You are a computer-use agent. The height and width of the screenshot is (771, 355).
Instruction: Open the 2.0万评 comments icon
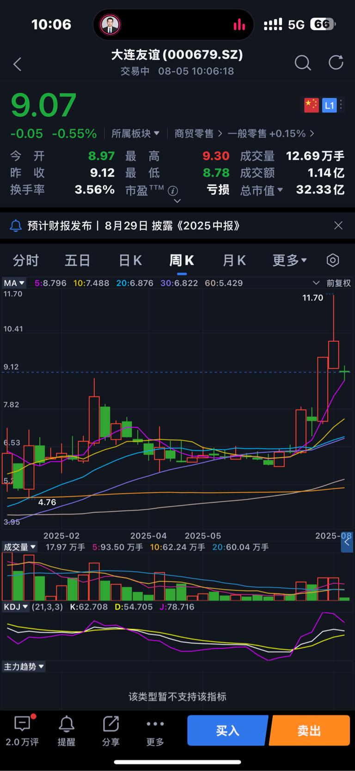click(22, 724)
